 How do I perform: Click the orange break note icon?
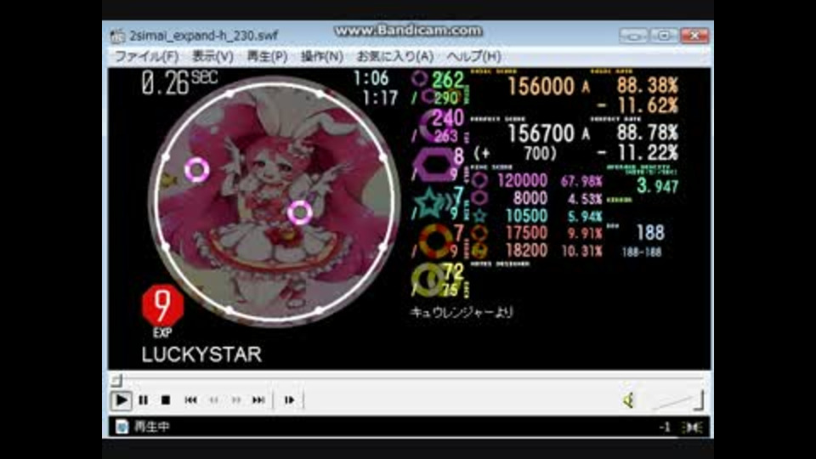point(435,241)
